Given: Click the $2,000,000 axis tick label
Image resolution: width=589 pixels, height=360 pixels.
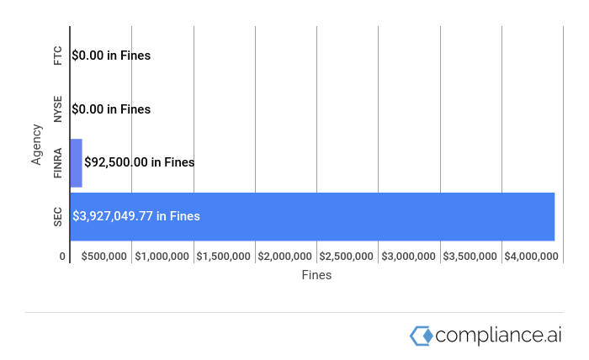Looking at the screenshot, I should 284,257.
